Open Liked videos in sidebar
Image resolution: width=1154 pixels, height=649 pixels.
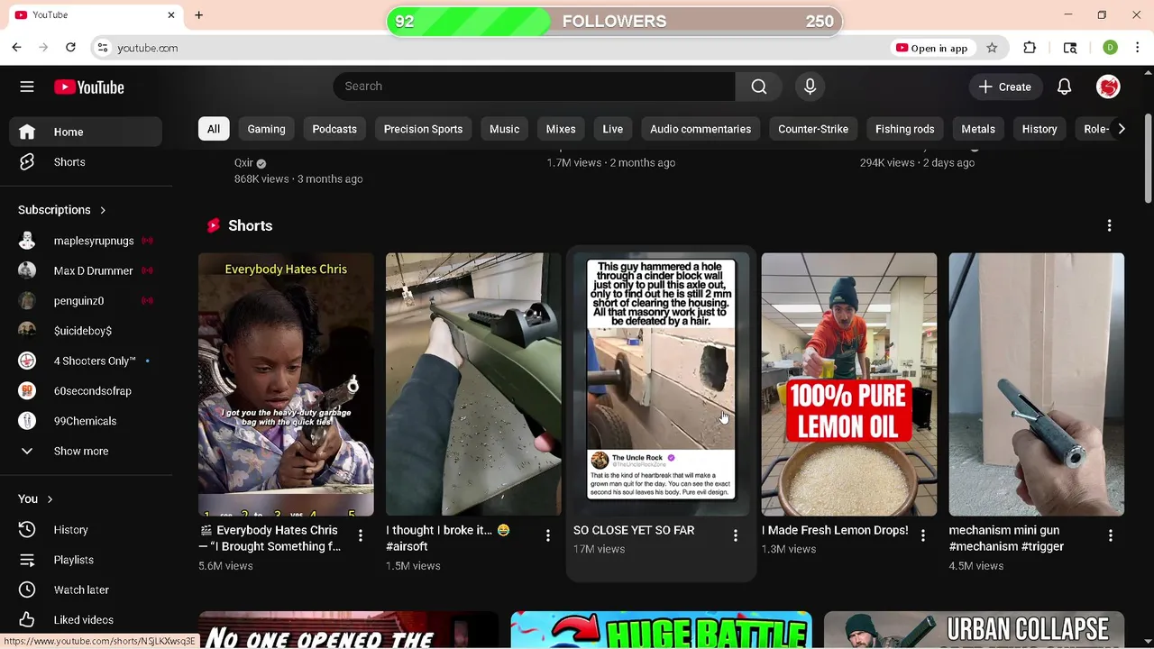click(87, 620)
